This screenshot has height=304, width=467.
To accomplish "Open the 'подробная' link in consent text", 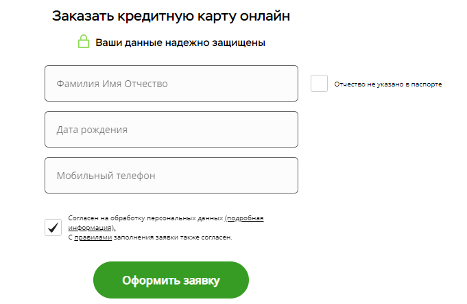I will [246, 218].
